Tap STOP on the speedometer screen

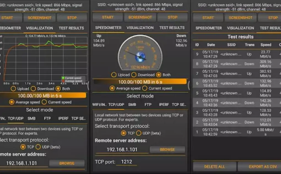[172, 17]
